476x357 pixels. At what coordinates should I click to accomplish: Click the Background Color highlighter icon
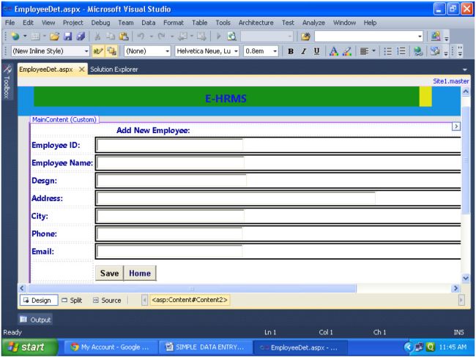pyautogui.click(x=346, y=51)
